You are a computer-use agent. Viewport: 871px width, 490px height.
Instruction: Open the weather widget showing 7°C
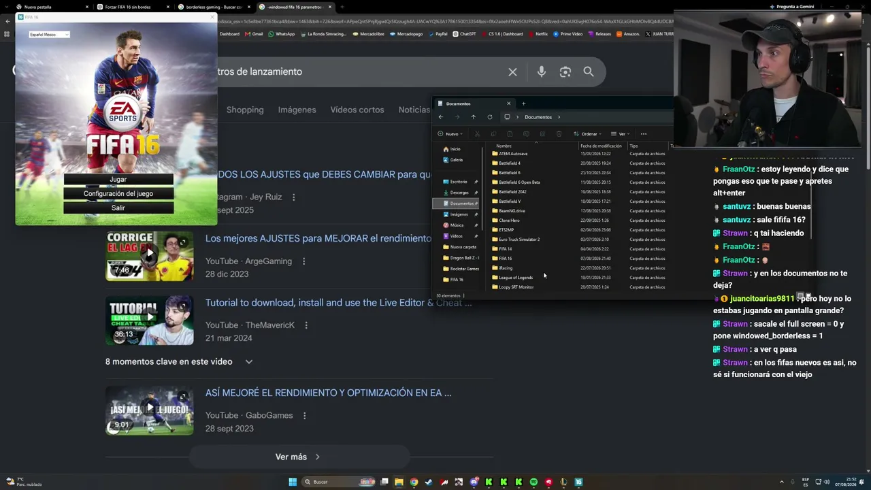pos(24,482)
